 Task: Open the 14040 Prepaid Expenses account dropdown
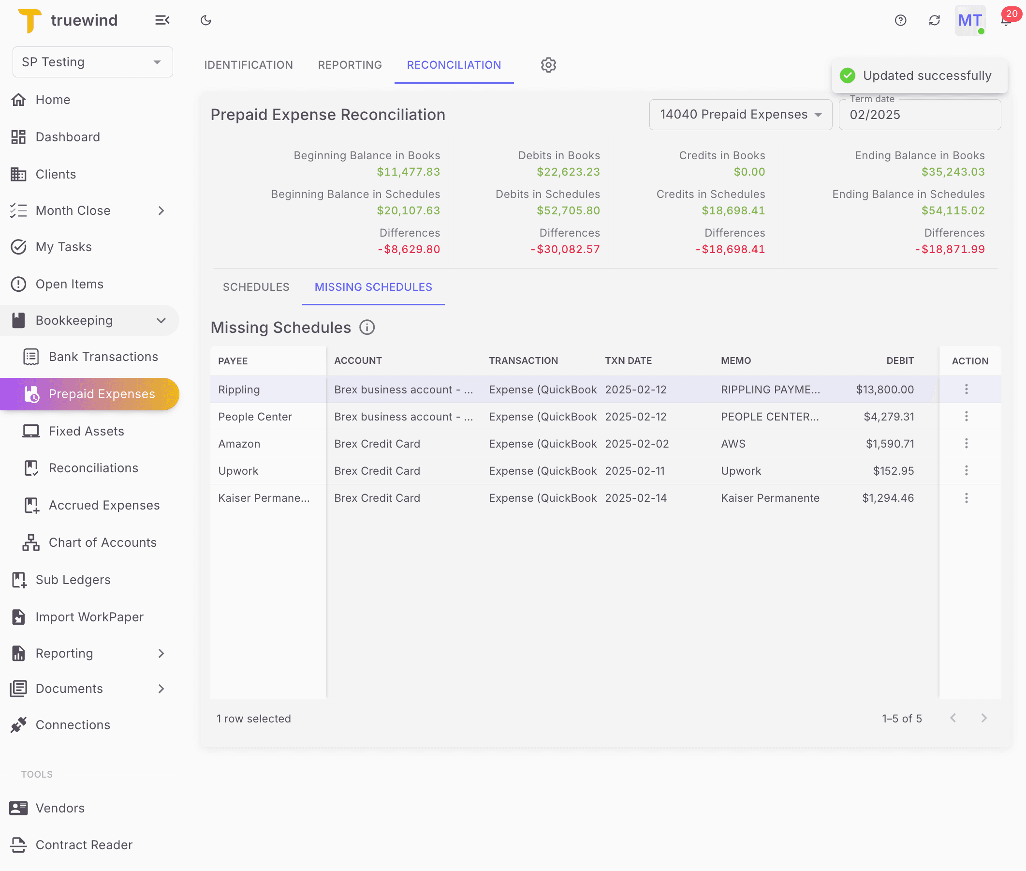(740, 114)
